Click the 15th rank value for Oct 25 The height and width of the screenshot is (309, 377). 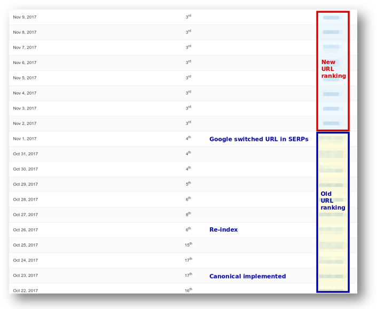(188, 245)
